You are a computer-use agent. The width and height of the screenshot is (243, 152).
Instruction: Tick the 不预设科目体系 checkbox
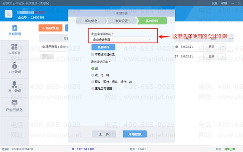(92, 54)
